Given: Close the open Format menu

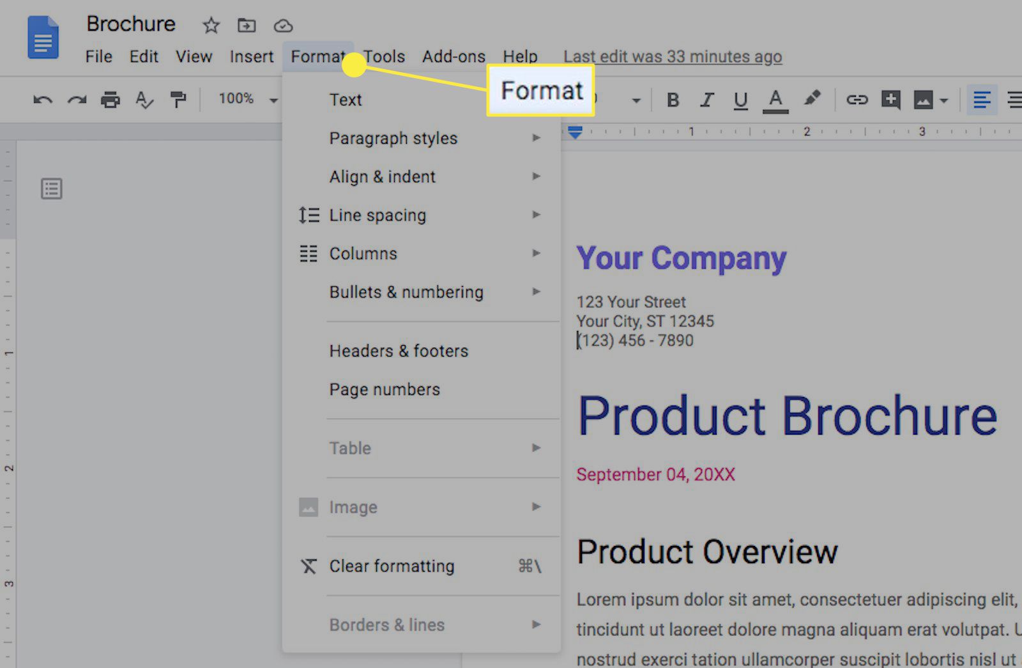Looking at the screenshot, I should (318, 56).
